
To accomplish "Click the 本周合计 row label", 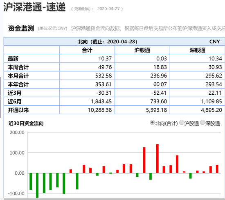I will (18, 67).
